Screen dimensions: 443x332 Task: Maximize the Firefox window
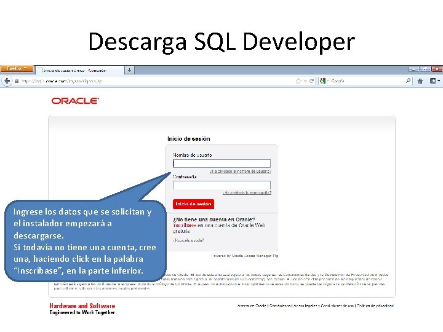(x=425, y=69)
